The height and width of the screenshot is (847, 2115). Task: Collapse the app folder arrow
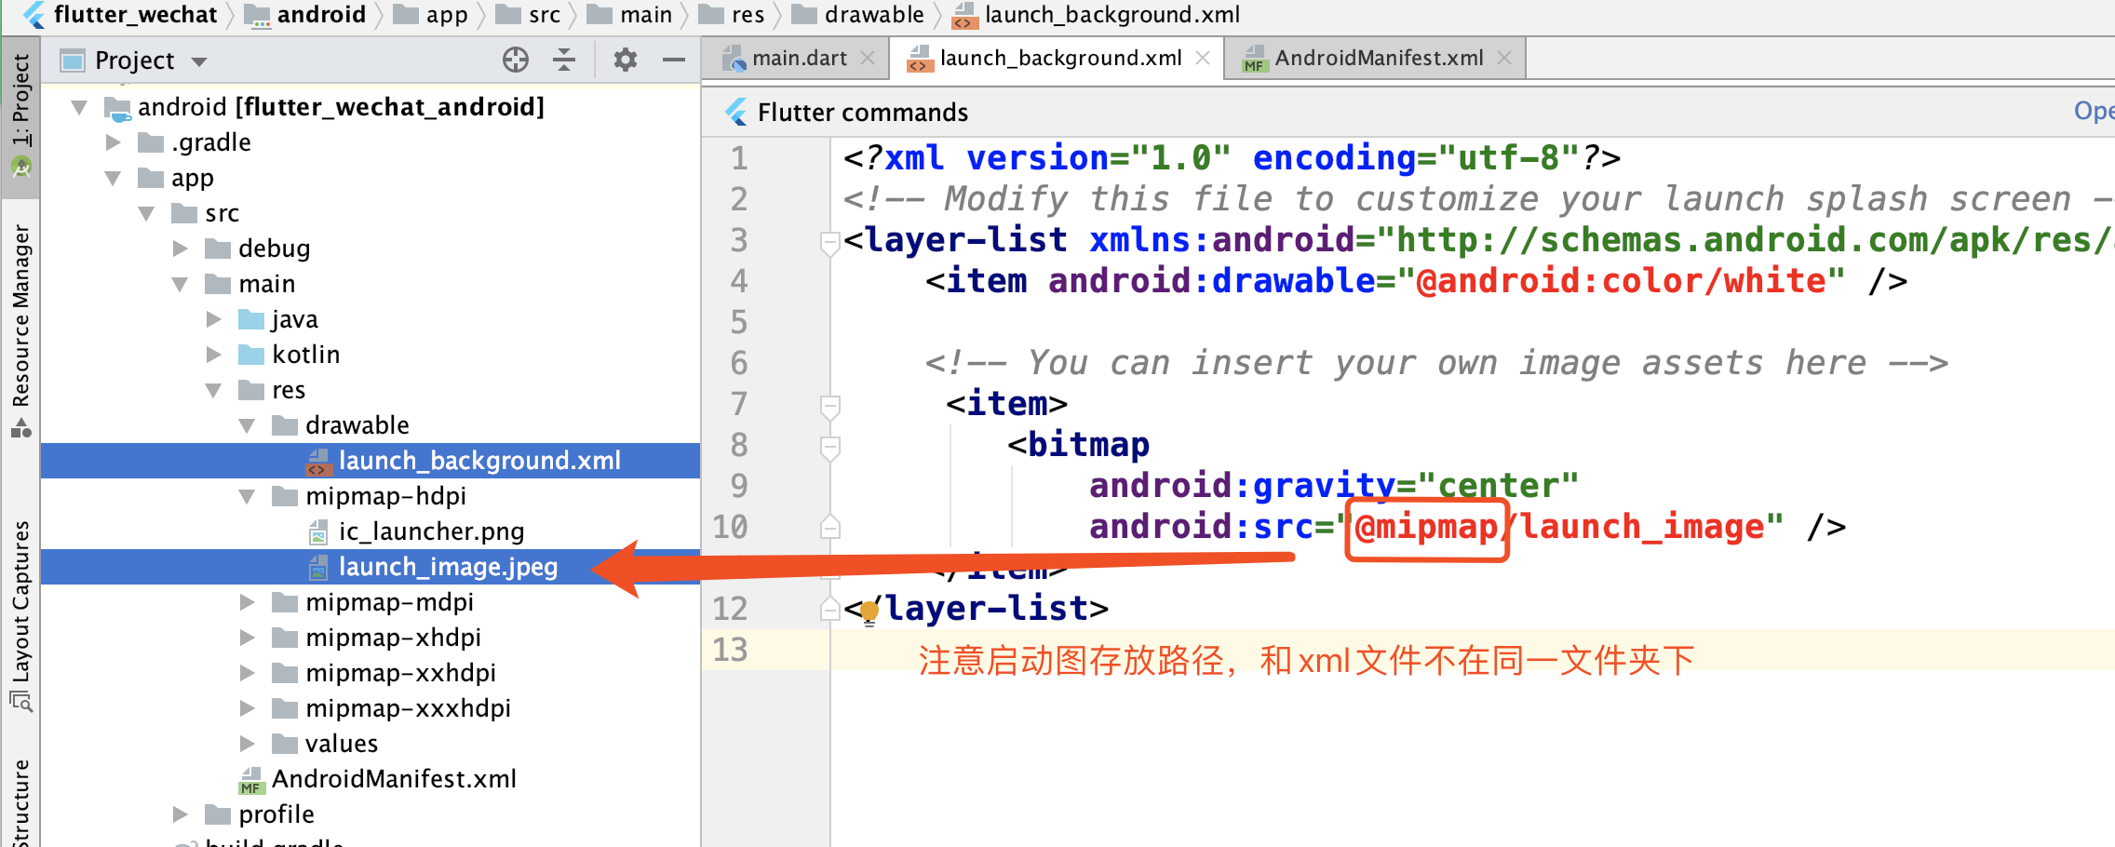click(x=113, y=178)
